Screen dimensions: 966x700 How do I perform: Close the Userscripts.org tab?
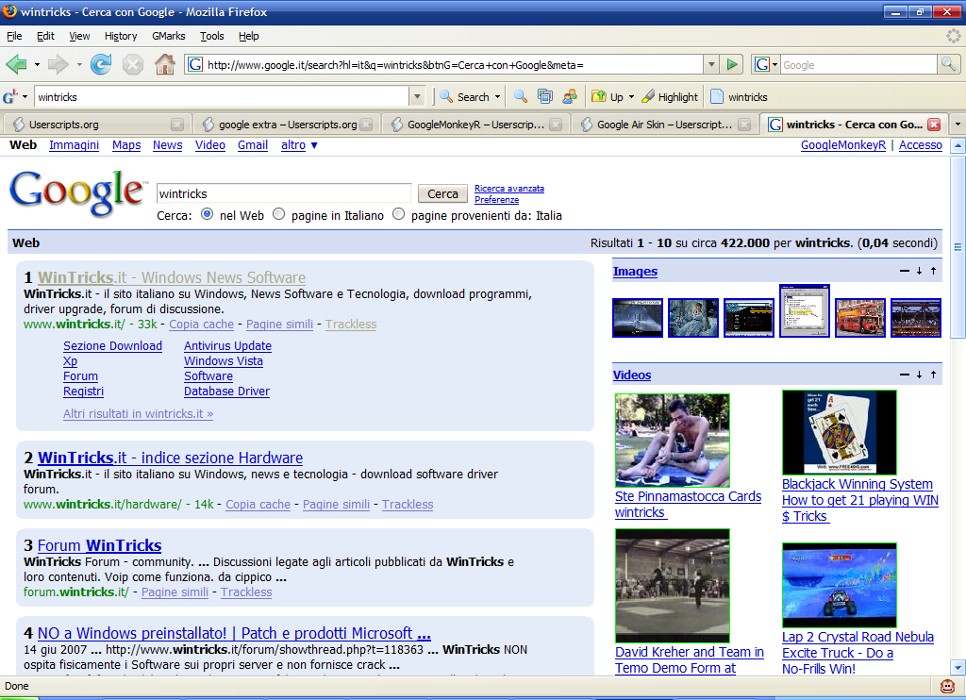177,125
